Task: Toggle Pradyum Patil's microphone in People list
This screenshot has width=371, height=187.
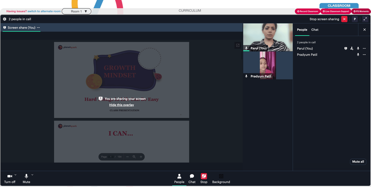Action: click(358, 55)
